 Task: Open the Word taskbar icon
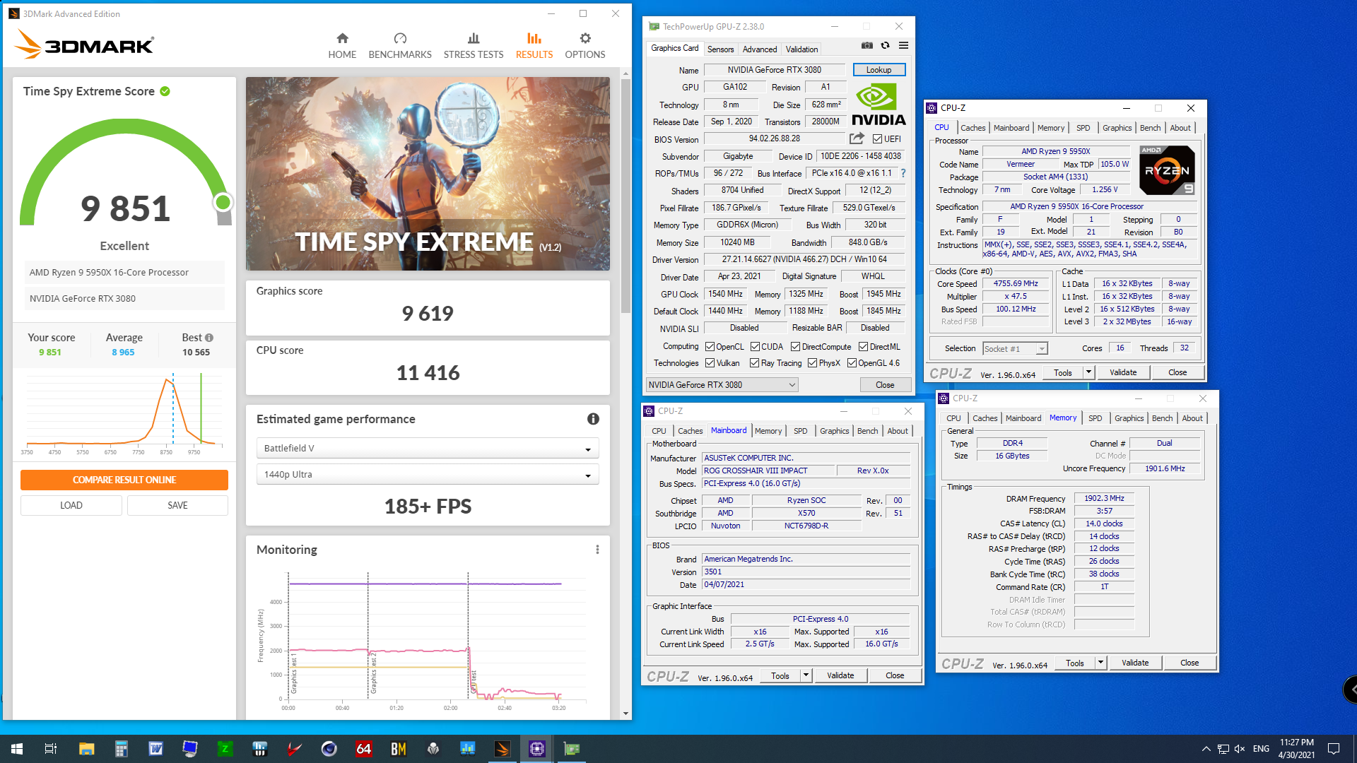155,749
